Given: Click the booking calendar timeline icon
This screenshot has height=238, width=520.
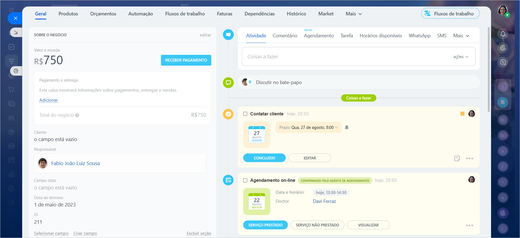Looking at the screenshot, I should point(228,180).
